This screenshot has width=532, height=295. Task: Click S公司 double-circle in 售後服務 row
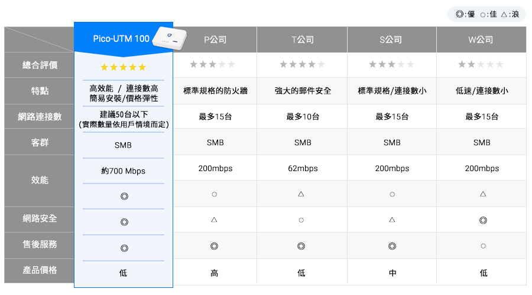click(x=392, y=246)
